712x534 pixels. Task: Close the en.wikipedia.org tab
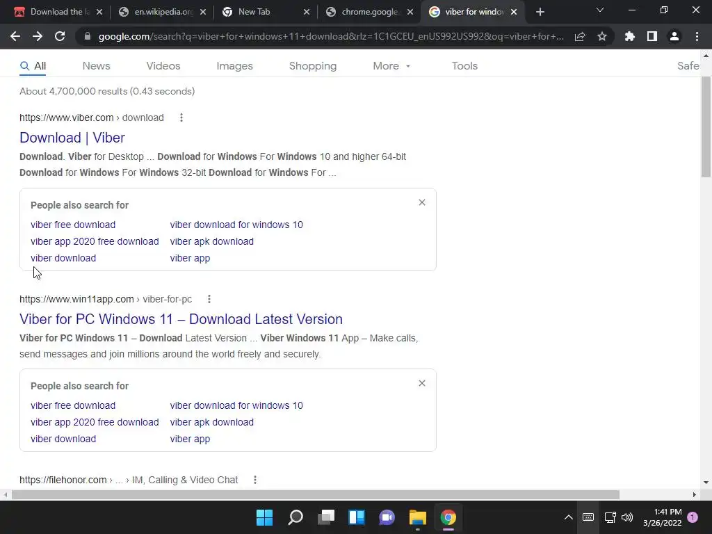(203, 12)
